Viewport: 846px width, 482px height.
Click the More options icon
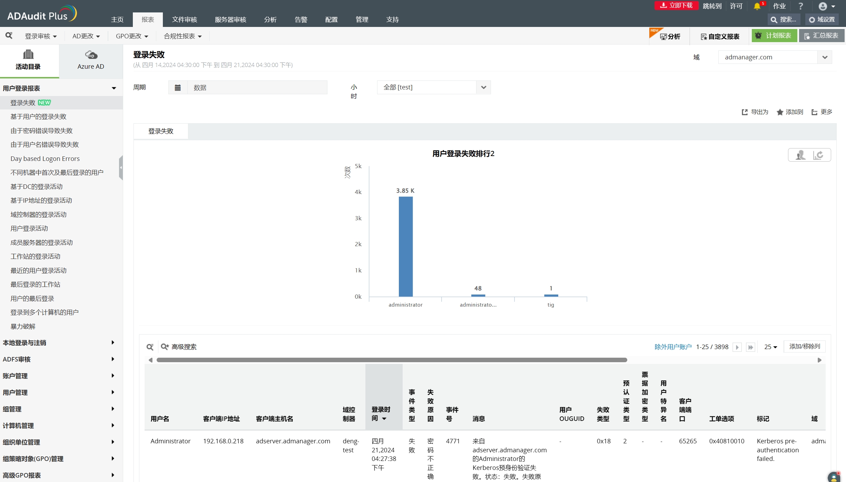(x=815, y=112)
